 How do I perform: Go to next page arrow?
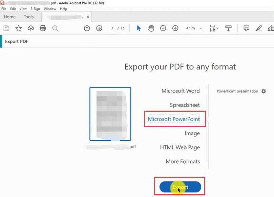click(x=99, y=28)
